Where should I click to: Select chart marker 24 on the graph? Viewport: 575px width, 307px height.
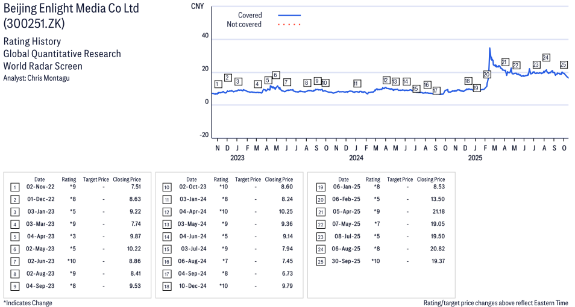point(545,58)
